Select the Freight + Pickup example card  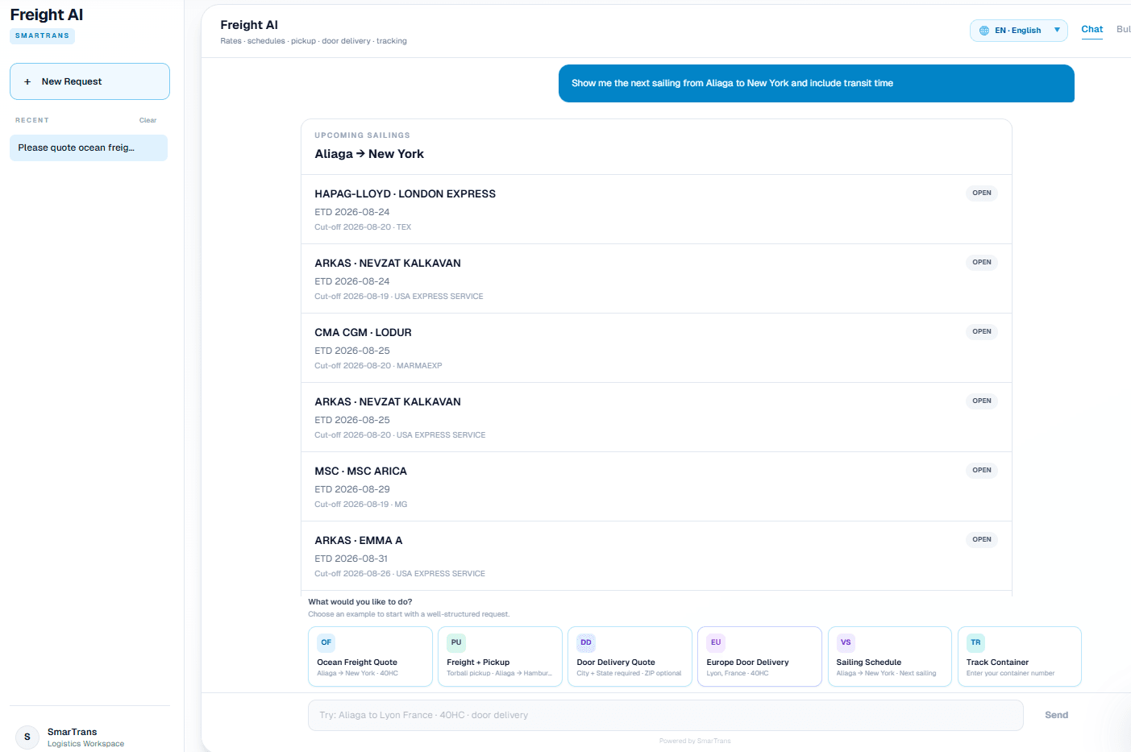coord(500,656)
